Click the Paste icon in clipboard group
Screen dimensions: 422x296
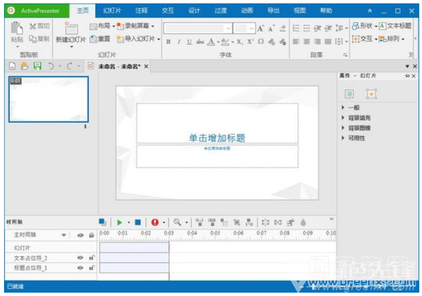pos(17,30)
